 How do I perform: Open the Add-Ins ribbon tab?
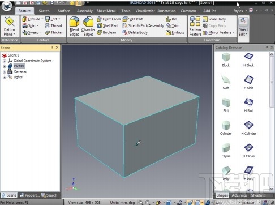pos(209,11)
